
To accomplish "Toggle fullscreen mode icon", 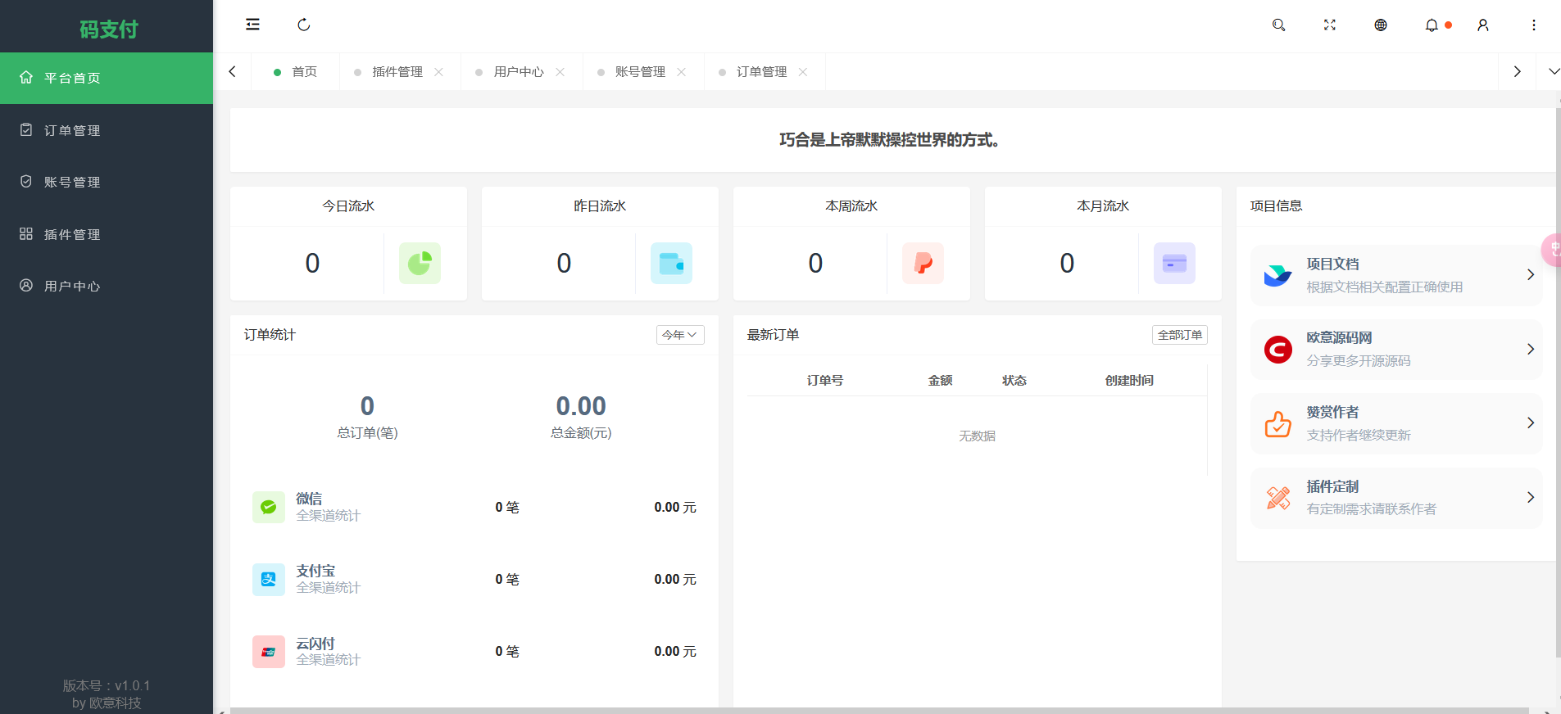I will click(x=1329, y=25).
